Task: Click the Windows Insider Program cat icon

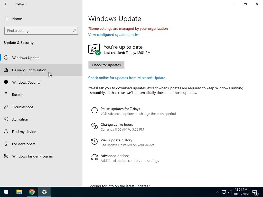Action: [6, 156]
